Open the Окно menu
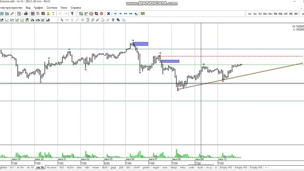Image resolution: width=304 pixels, height=171 pixels. 64,8
